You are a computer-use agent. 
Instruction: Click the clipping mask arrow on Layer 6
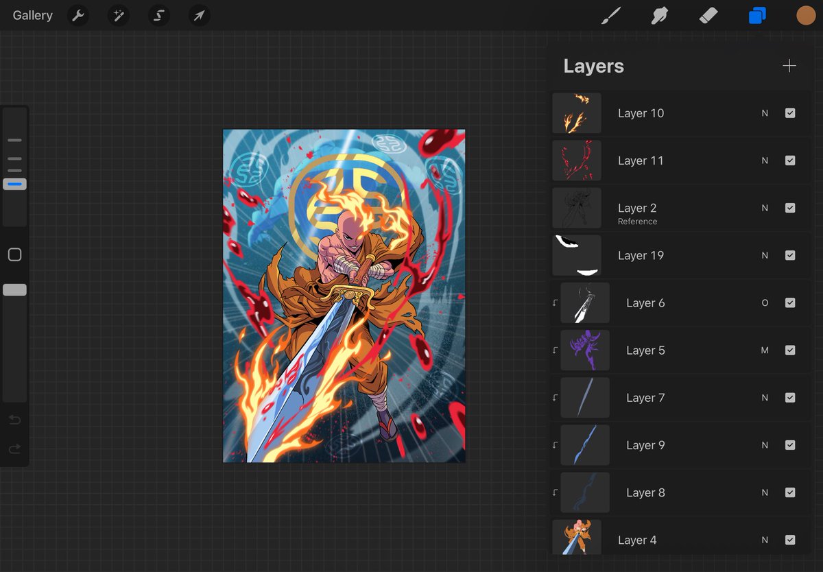555,302
